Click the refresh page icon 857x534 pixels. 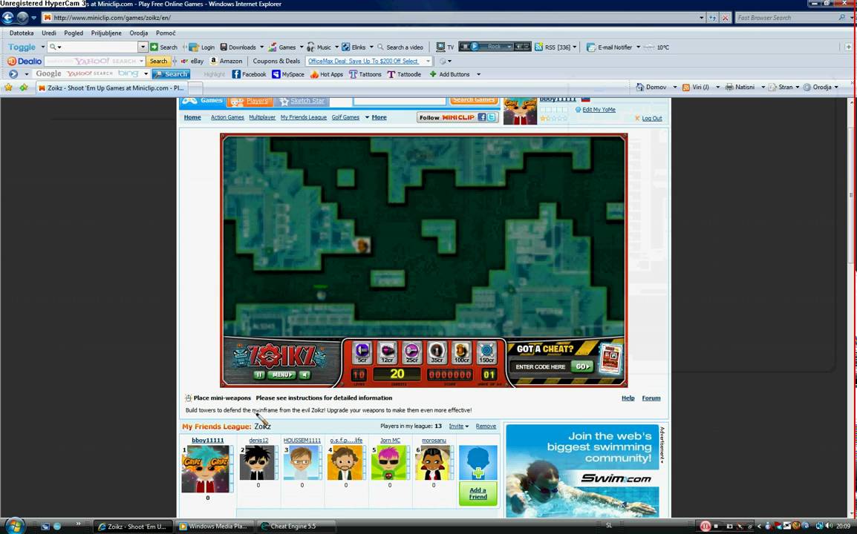point(712,18)
